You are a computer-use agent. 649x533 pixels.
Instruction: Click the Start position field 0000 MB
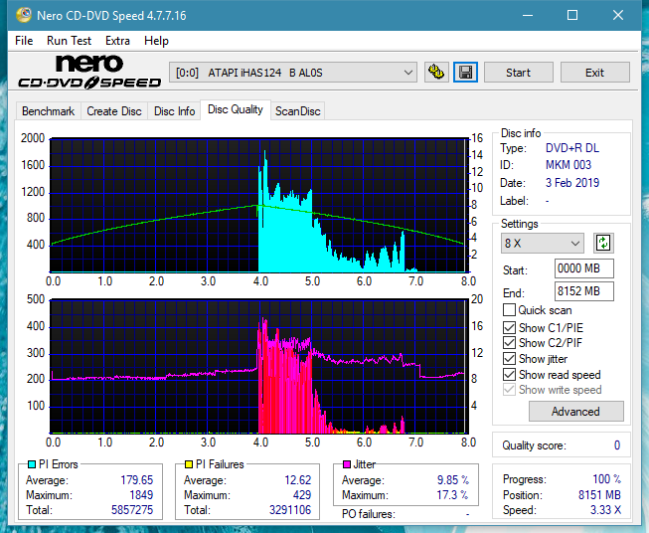[584, 268]
